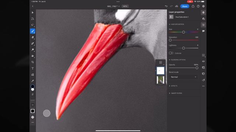The image size is (236, 132).
Task: Show the detailed layer view
Action: pyautogui.click(x=203, y=19)
